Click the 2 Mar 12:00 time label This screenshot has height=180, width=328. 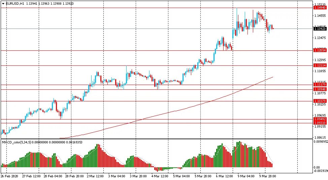[95, 176]
